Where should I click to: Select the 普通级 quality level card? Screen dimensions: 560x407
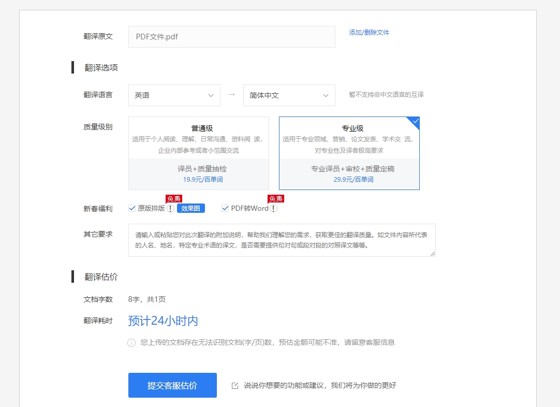[198, 153]
